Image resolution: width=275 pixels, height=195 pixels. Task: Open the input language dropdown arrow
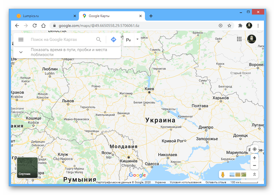coord(137,40)
